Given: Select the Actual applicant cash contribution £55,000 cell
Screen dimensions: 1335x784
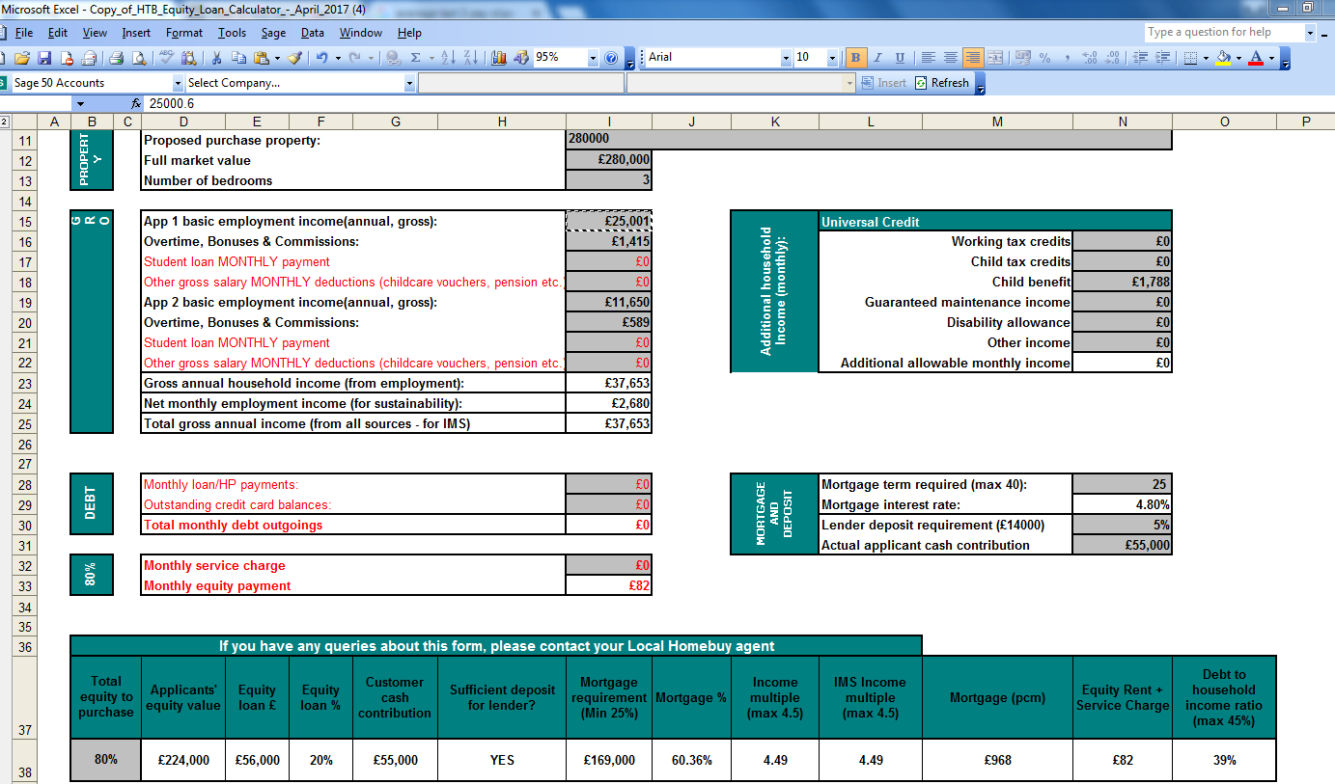Looking at the screenshot, I should [x=1122, y=545].
